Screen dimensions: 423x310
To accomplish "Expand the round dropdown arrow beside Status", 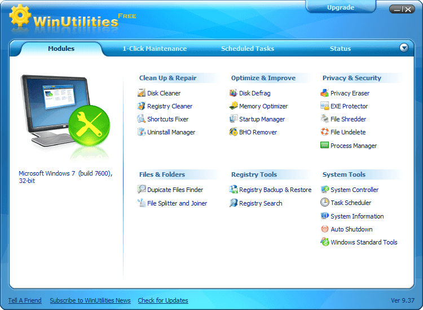I will (x=404, y=48).
